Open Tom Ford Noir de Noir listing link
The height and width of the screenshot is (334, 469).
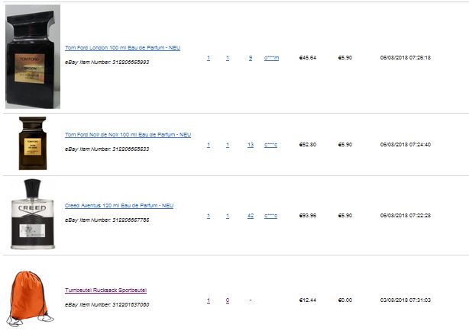tap(128, 135)
